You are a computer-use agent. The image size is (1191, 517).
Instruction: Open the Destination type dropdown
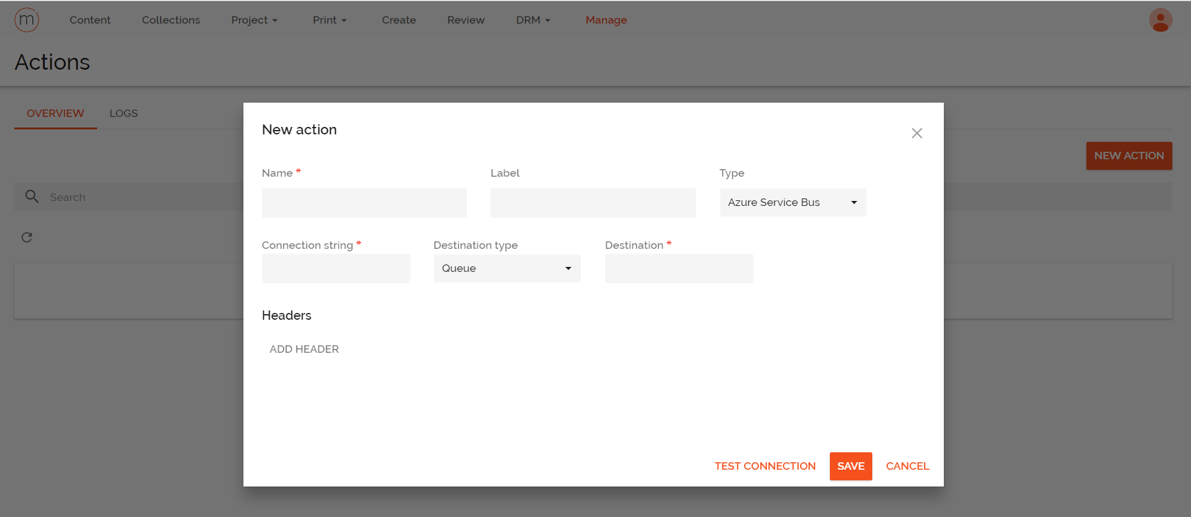(x=507, y=269)
